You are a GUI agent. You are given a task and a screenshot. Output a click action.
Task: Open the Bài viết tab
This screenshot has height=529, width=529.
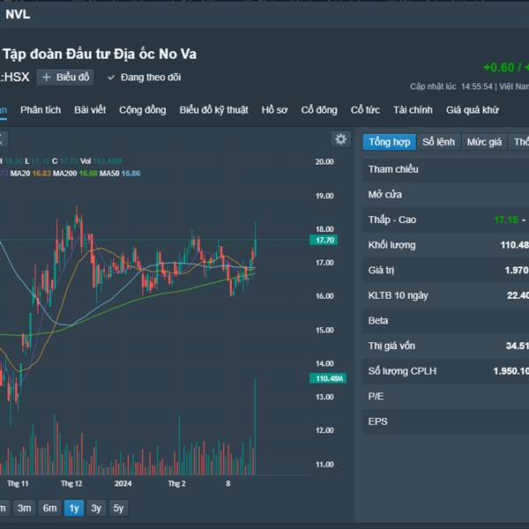(x=90, y=110)
